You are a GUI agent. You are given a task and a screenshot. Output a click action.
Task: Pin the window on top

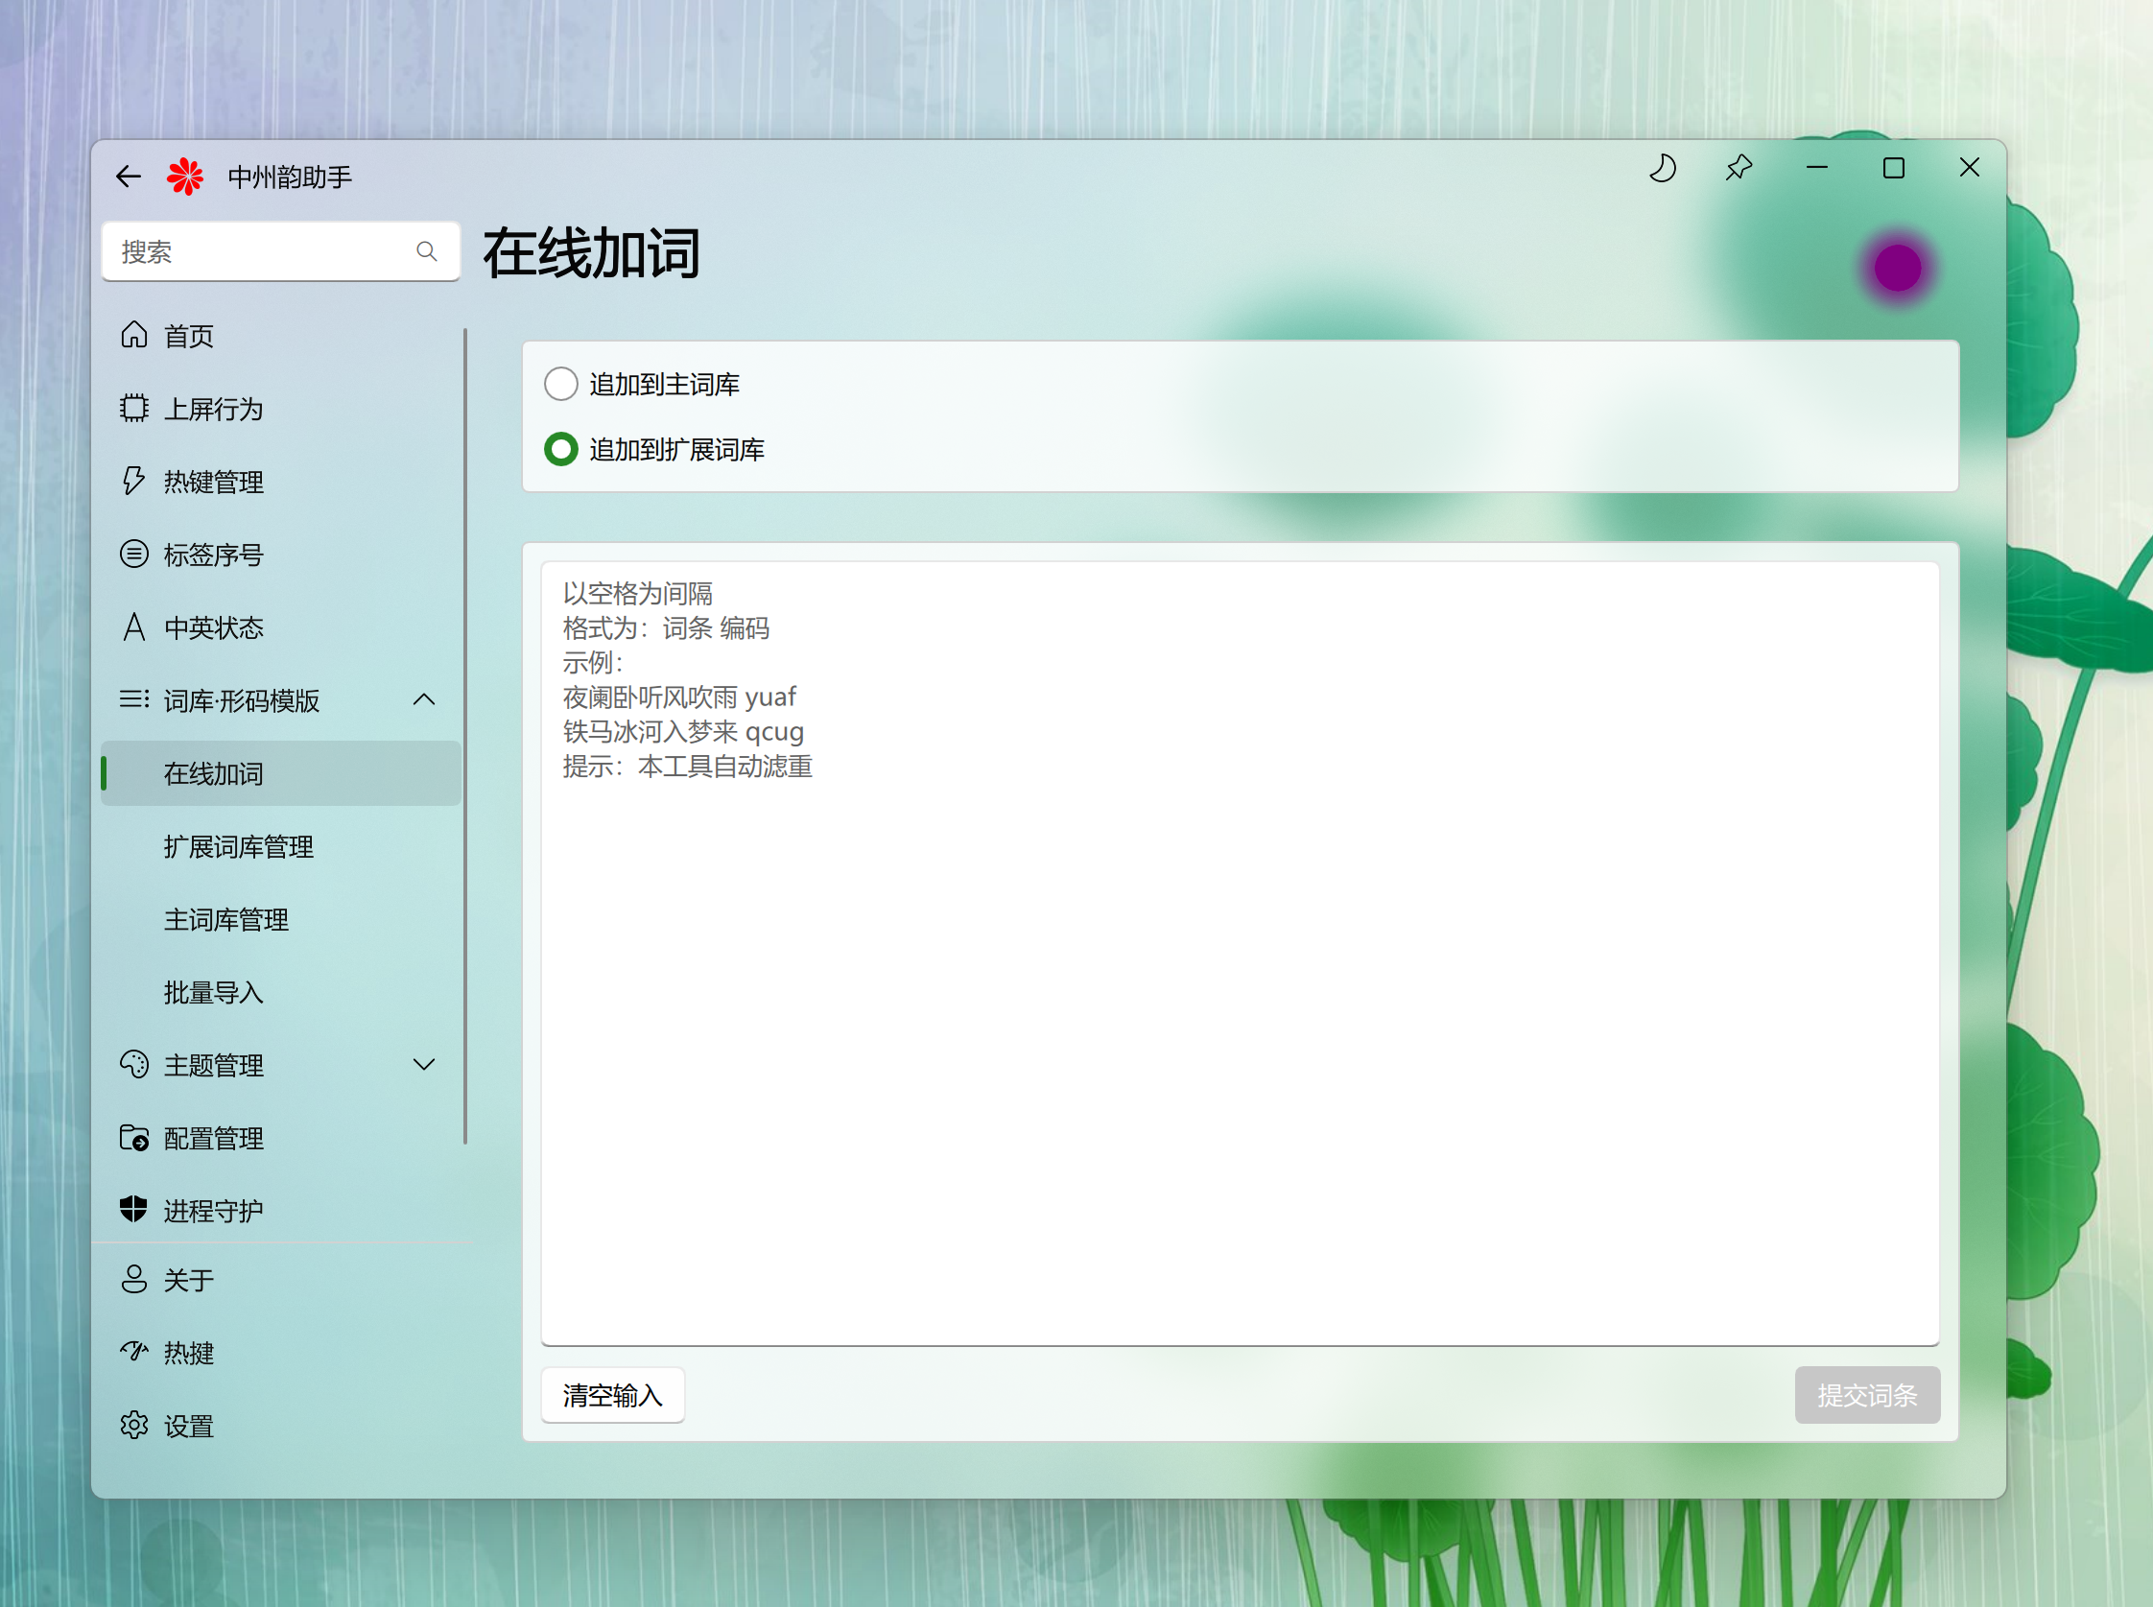pyautogui.click(x=1739, y=169)
